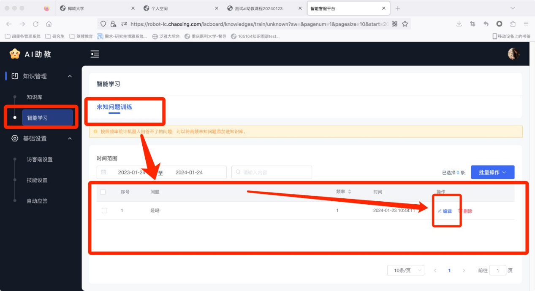
Task: Open the 批量操作 dropdown button
Action: tap(492, 172)
